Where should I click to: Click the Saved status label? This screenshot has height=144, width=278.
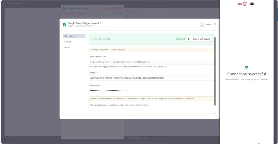pos(208,25)
